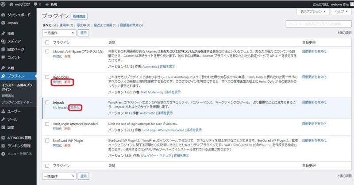The image size is (354, 185).
Task: Click the 設定 icon in sidebar
Action: click(3, 127)
